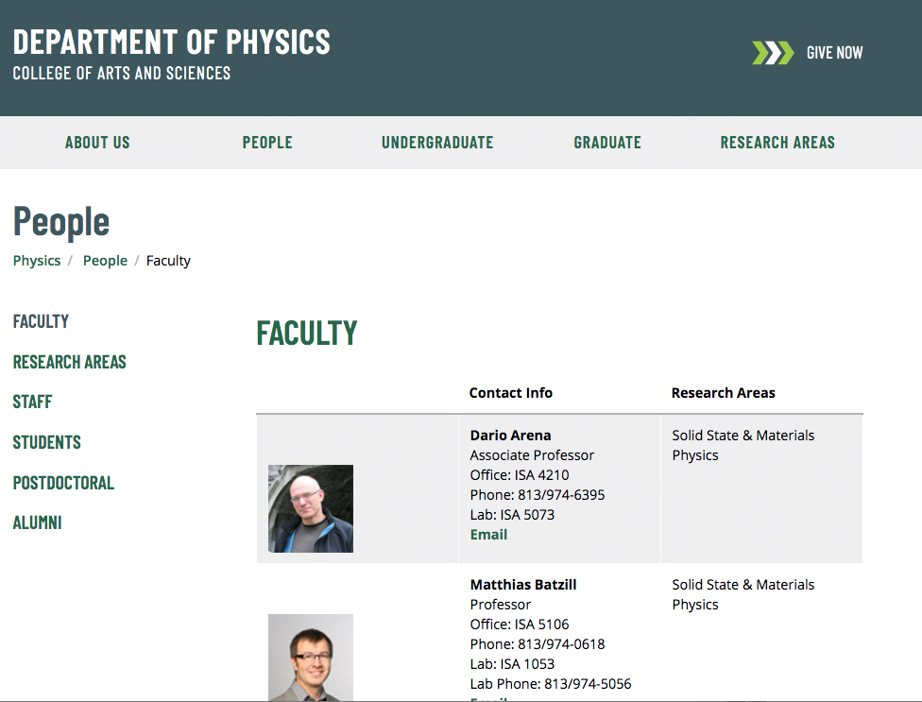The image size is (922, 702).
Task: Select the People navigation item
Action: [x=267, y=143]
